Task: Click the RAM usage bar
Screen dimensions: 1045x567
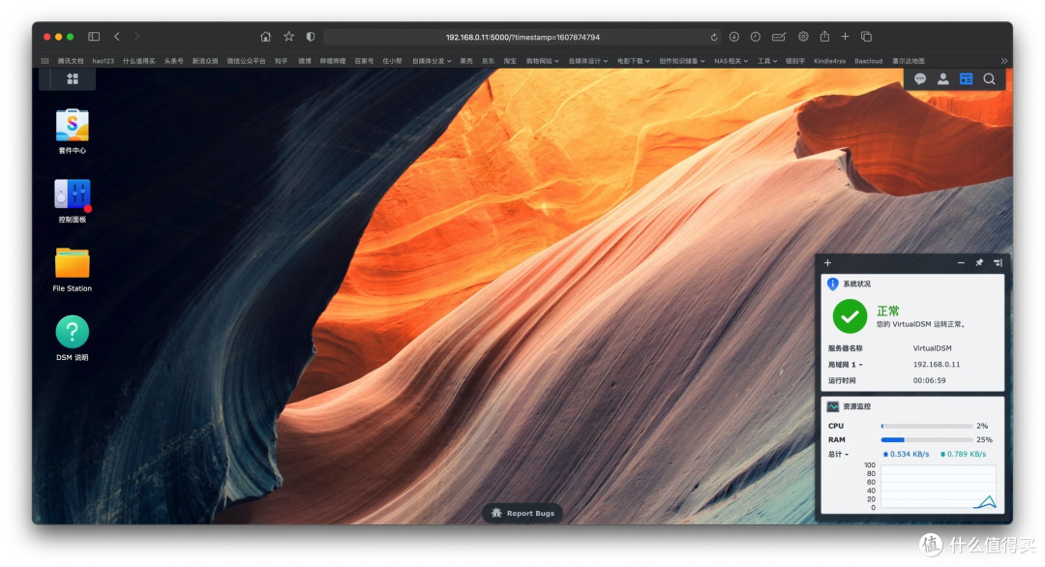Action: [x=926, y=439]
